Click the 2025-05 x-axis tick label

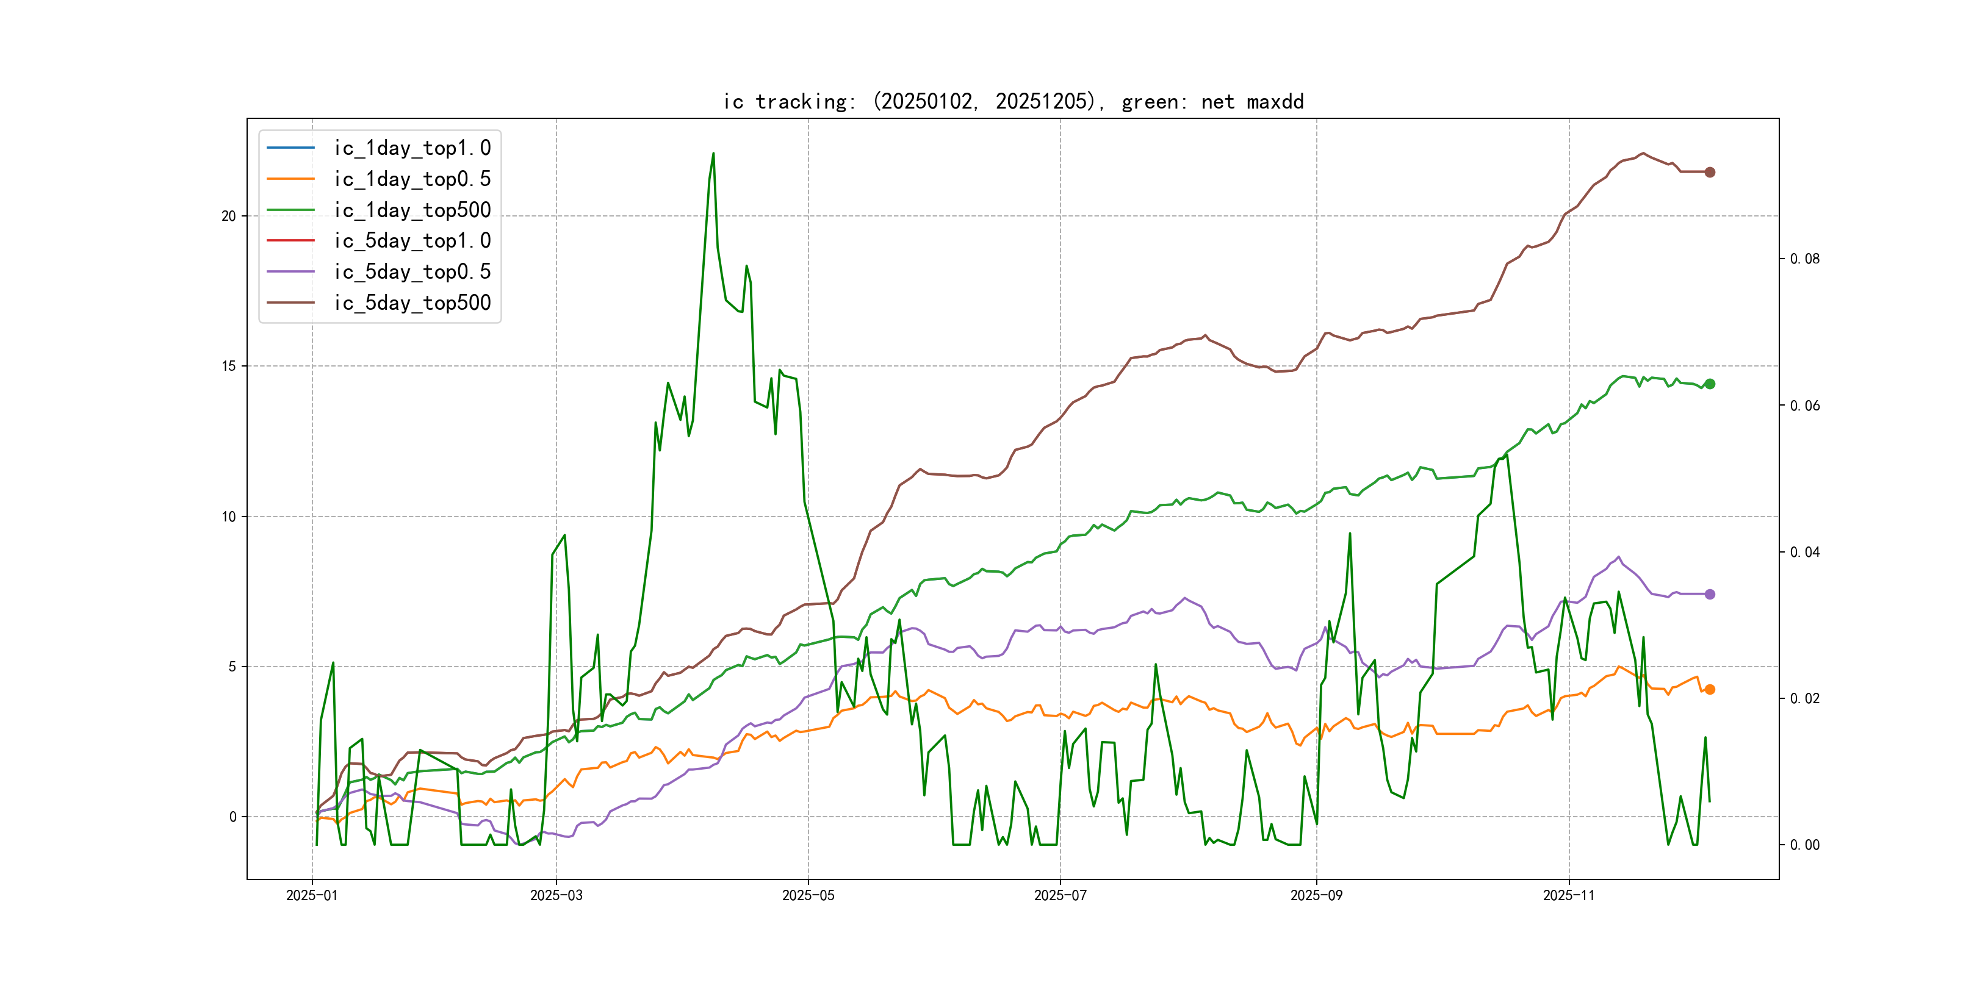point(808,895)
